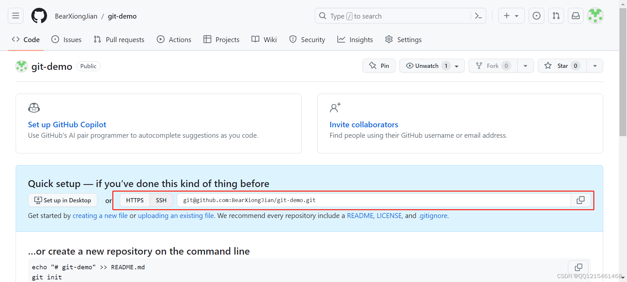This screenshot has width=627, height=282.
Task: Go to the Projects tab
Action: [221, 39]
